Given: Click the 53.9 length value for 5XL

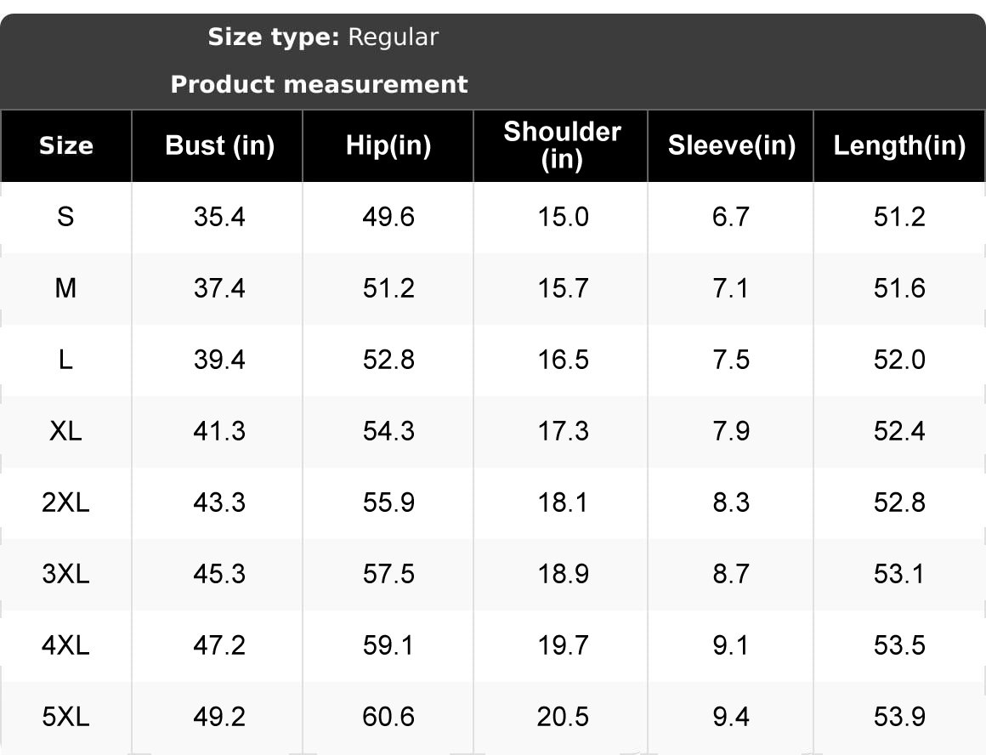Looking at the screenshot, I should click(899, 717).
